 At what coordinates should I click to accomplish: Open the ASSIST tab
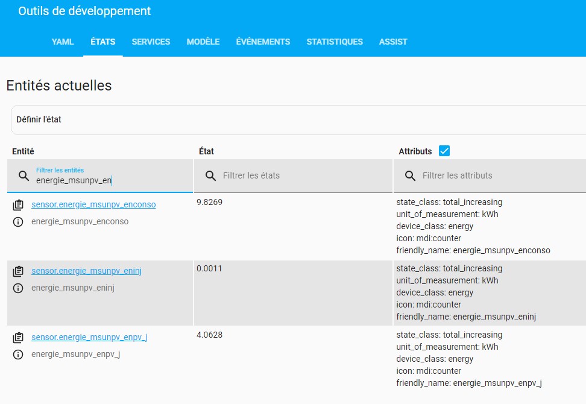393,42
